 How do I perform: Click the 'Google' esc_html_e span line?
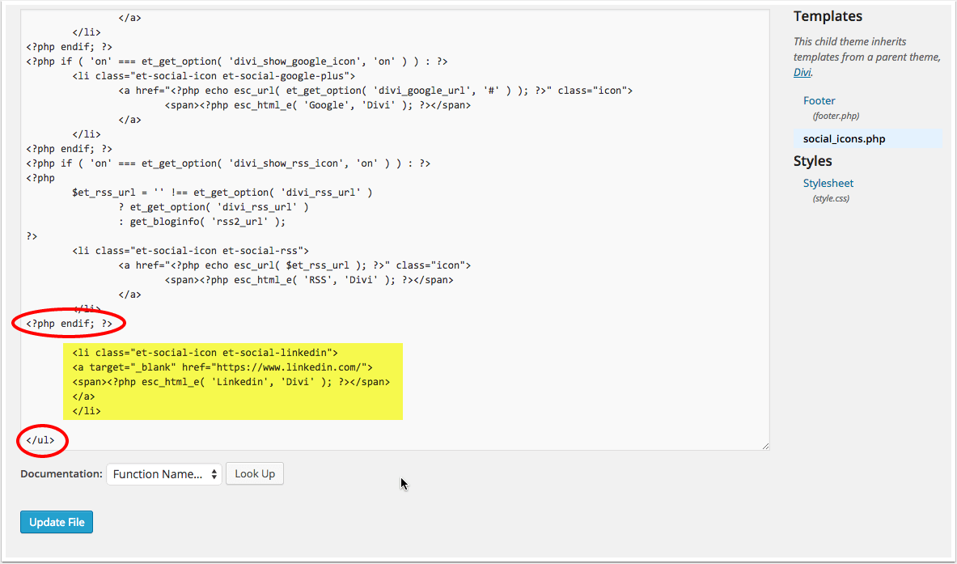pos(317,105)
